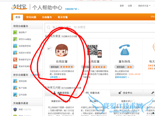Select 我的支付宝 questions tab
Screen dimensions: 155x116
coord(61,93)
